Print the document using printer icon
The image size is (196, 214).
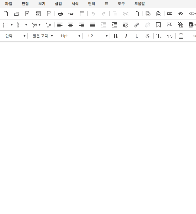(x=60, y=14)
